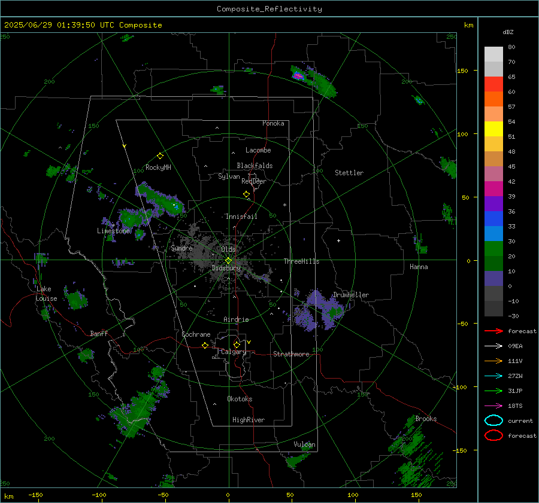539x503 pixels.
Task: Click the yellow diamond marker above Calgary
Action: click(237, 345)
